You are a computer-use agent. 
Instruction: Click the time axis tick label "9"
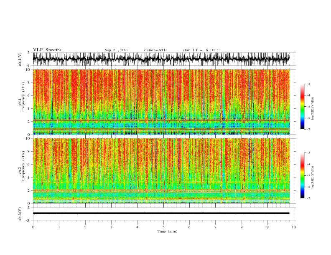pos(267,227)
